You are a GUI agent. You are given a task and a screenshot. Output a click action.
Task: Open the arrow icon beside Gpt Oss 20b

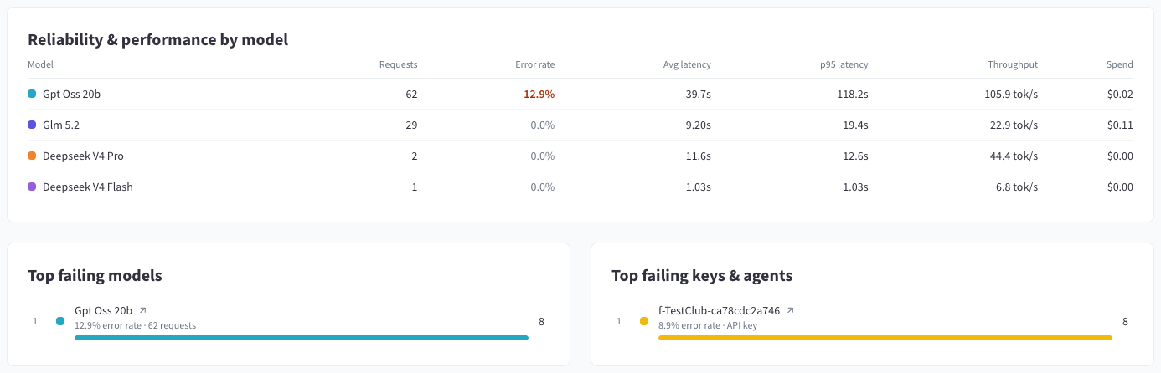[142, 310]
